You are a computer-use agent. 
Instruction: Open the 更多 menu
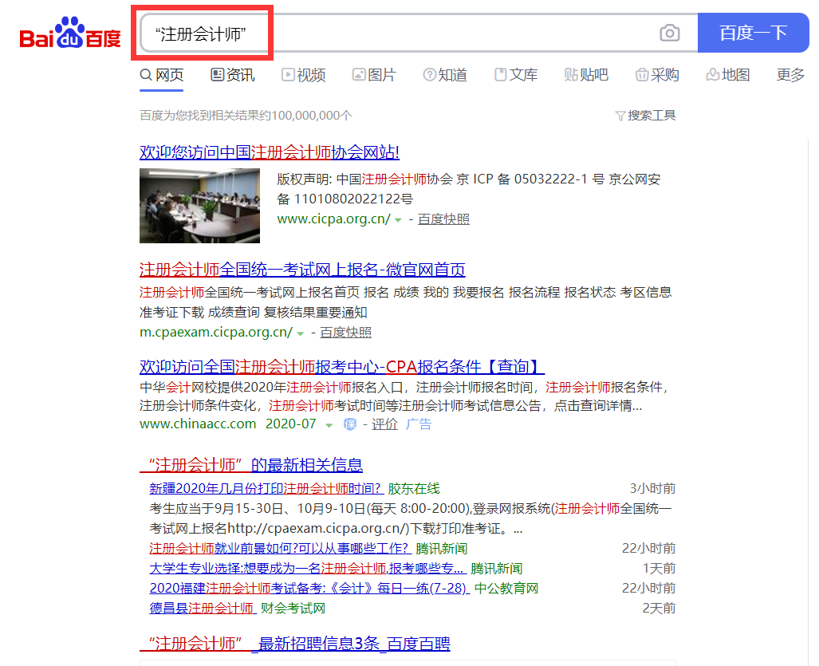pos(790,75)
